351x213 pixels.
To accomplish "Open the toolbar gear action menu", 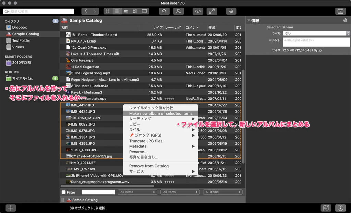I will (231, 11).
